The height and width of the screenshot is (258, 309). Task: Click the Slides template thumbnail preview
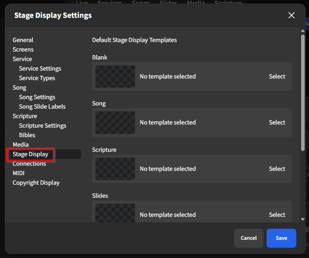point(115,213)
